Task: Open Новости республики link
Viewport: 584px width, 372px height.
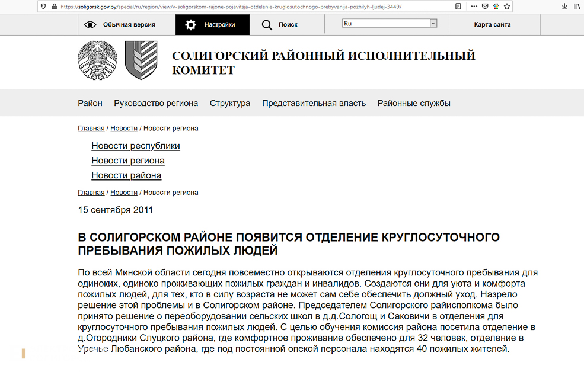Action: pos(136,146)
